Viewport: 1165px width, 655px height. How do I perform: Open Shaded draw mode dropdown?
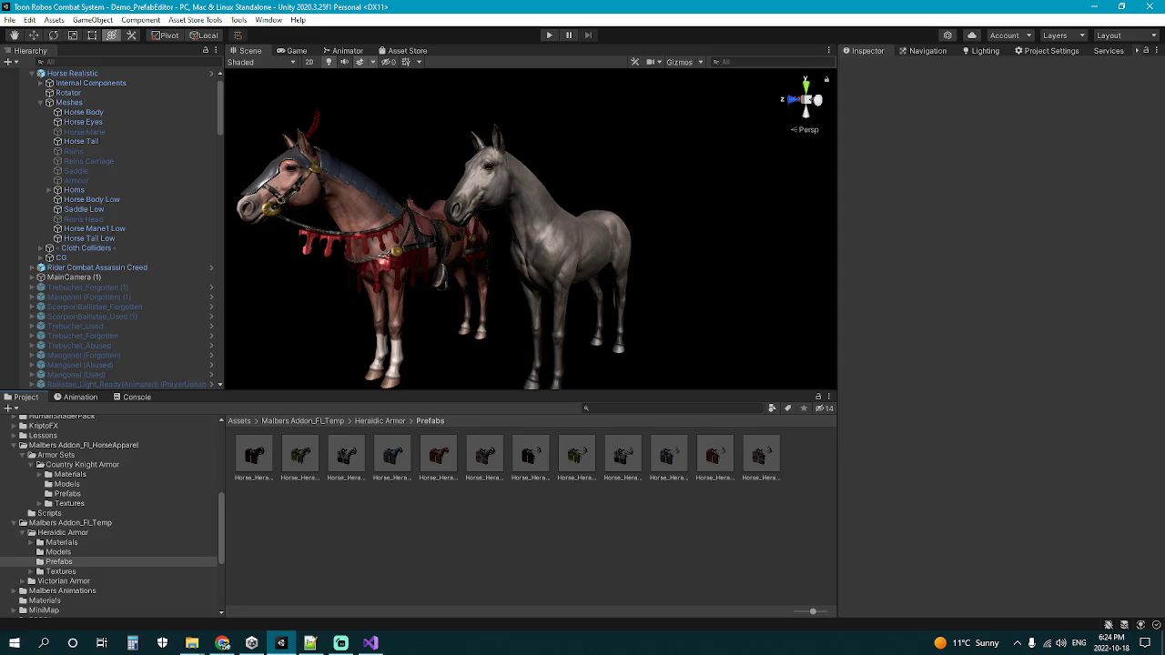click(x=260, y=62)
